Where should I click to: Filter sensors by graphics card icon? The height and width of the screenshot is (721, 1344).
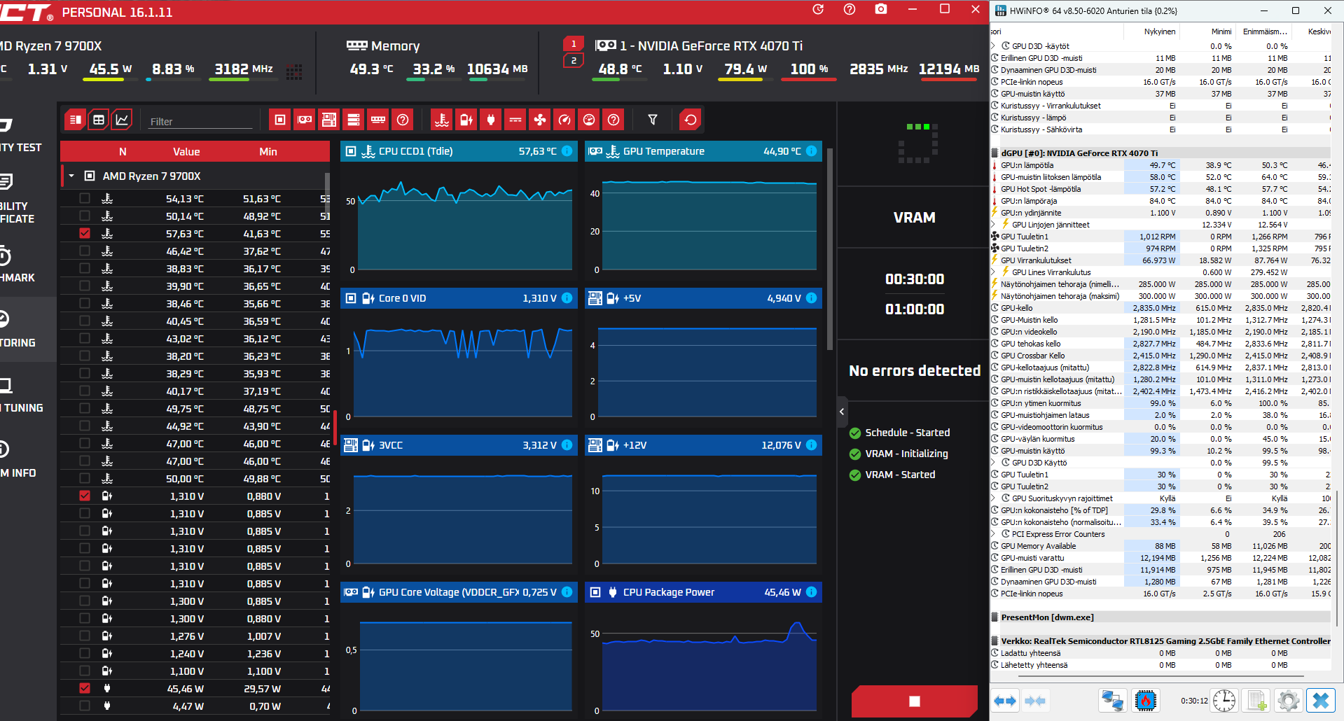pos(305,120)
